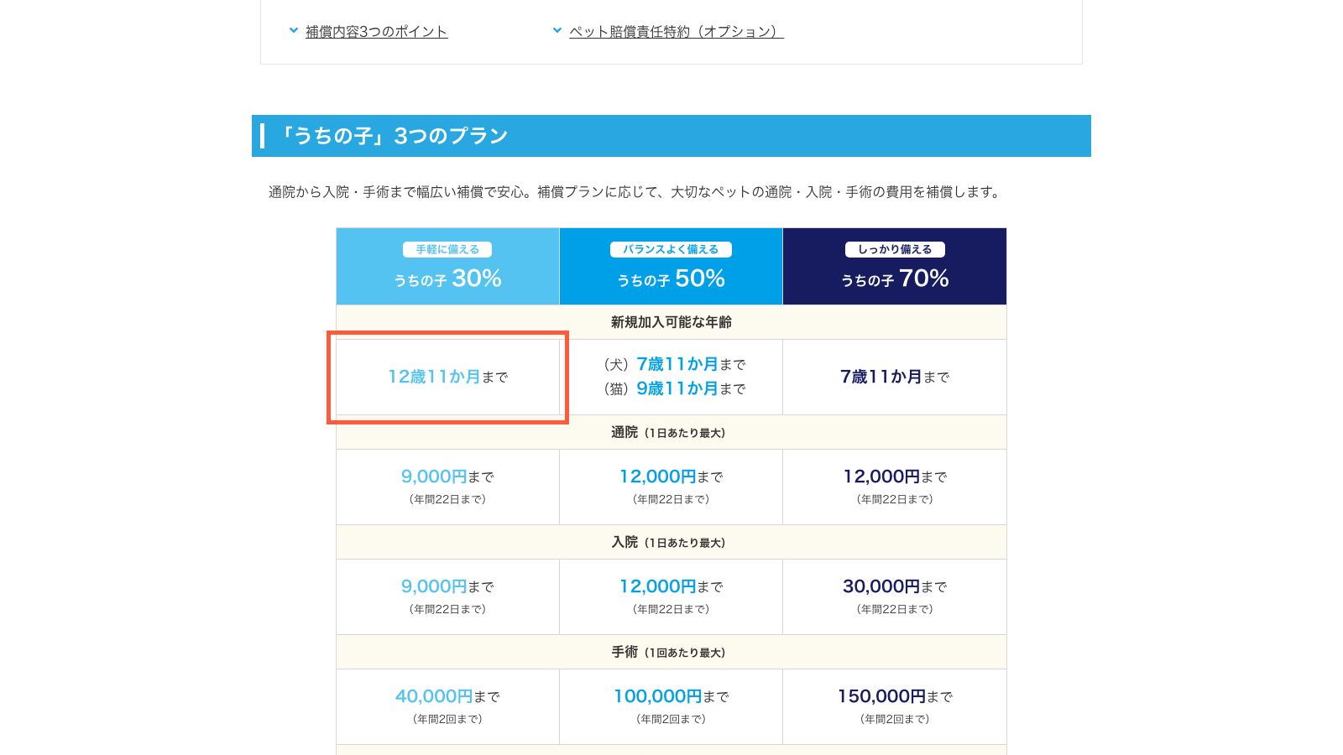Viewport: 1343px width, 755px height.
Task: Click 12,000円まで in the 入院 row
Action: point(671,586)
